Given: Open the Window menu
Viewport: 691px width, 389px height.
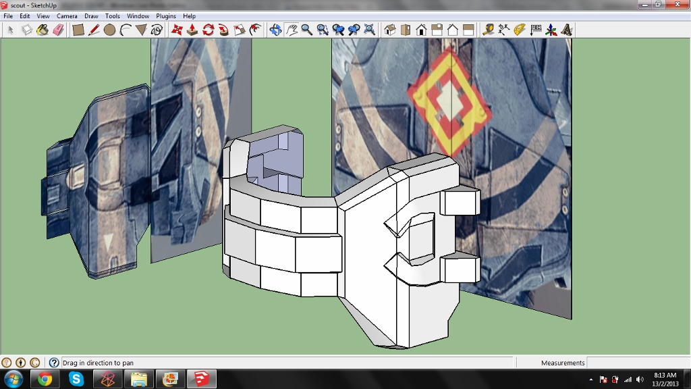Looking at the screenshot, I should click(138, 16).
